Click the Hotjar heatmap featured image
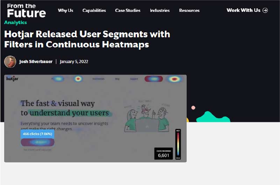280x185 pixels. pos(95,118)
